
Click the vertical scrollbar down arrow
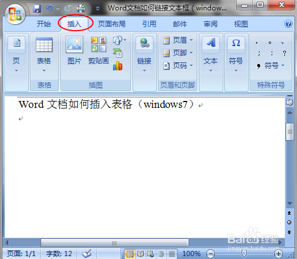point(290,204)
